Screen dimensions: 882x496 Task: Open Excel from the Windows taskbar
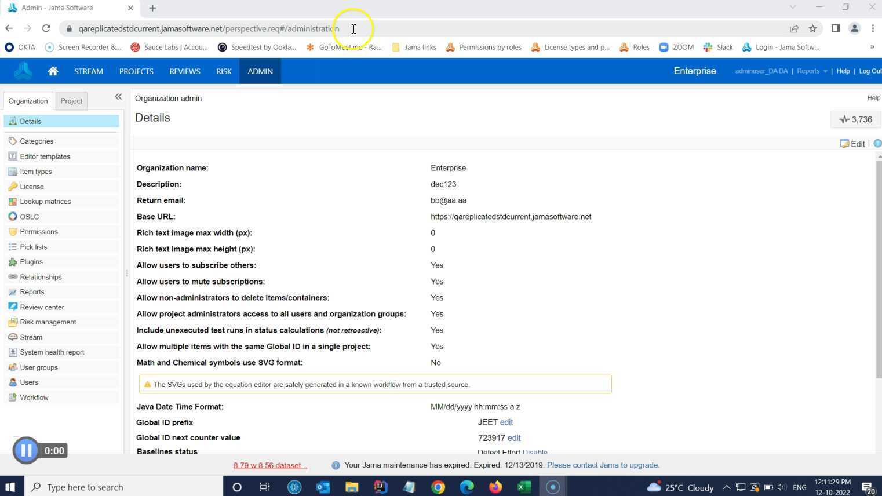[523, 487]
